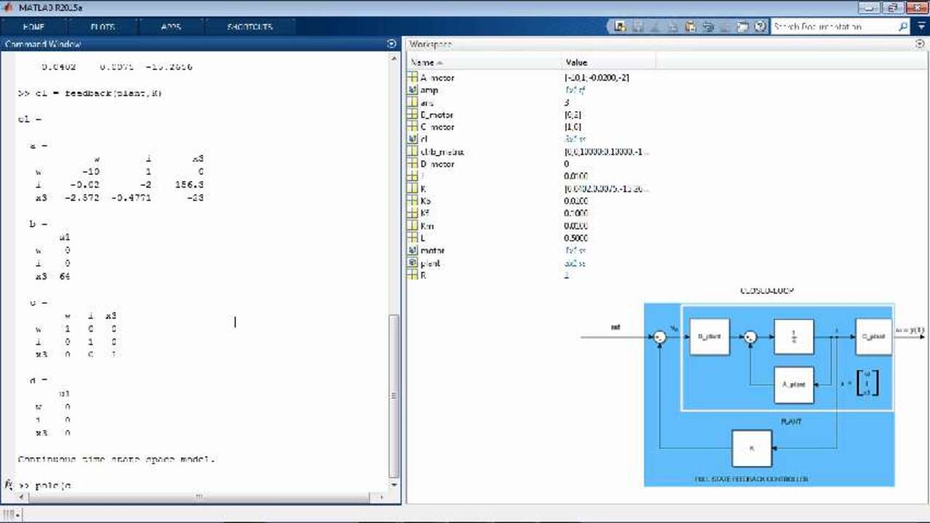Open Command Window actions dropdown
The height and width of the screenshot is (523, 930).
pyautogui.click(x=392, y=44)
